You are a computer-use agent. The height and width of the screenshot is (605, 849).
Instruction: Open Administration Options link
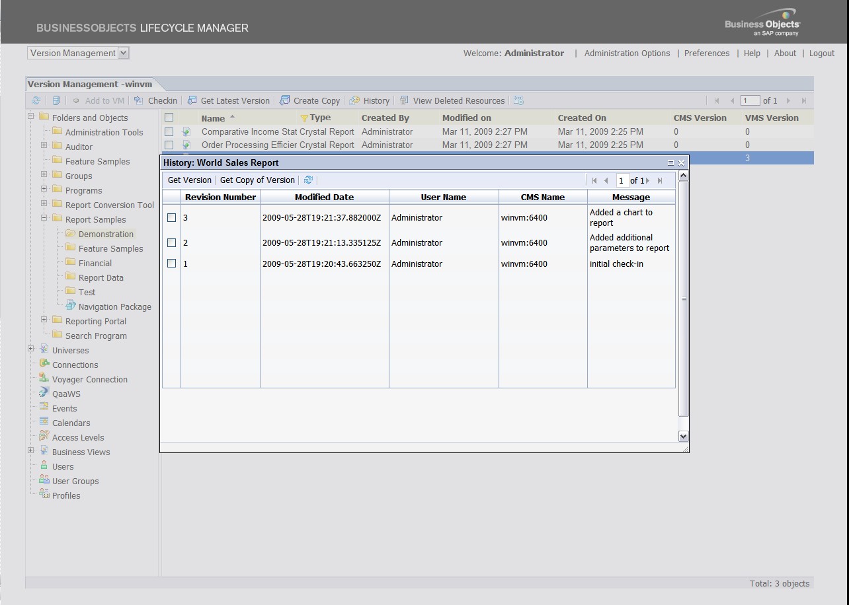[627, 53]
